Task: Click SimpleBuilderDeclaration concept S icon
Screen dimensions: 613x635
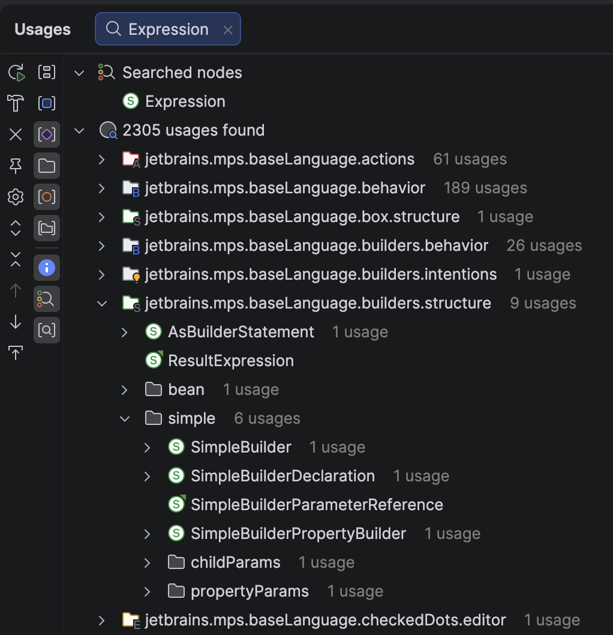Action: click(x=176, y=475)
